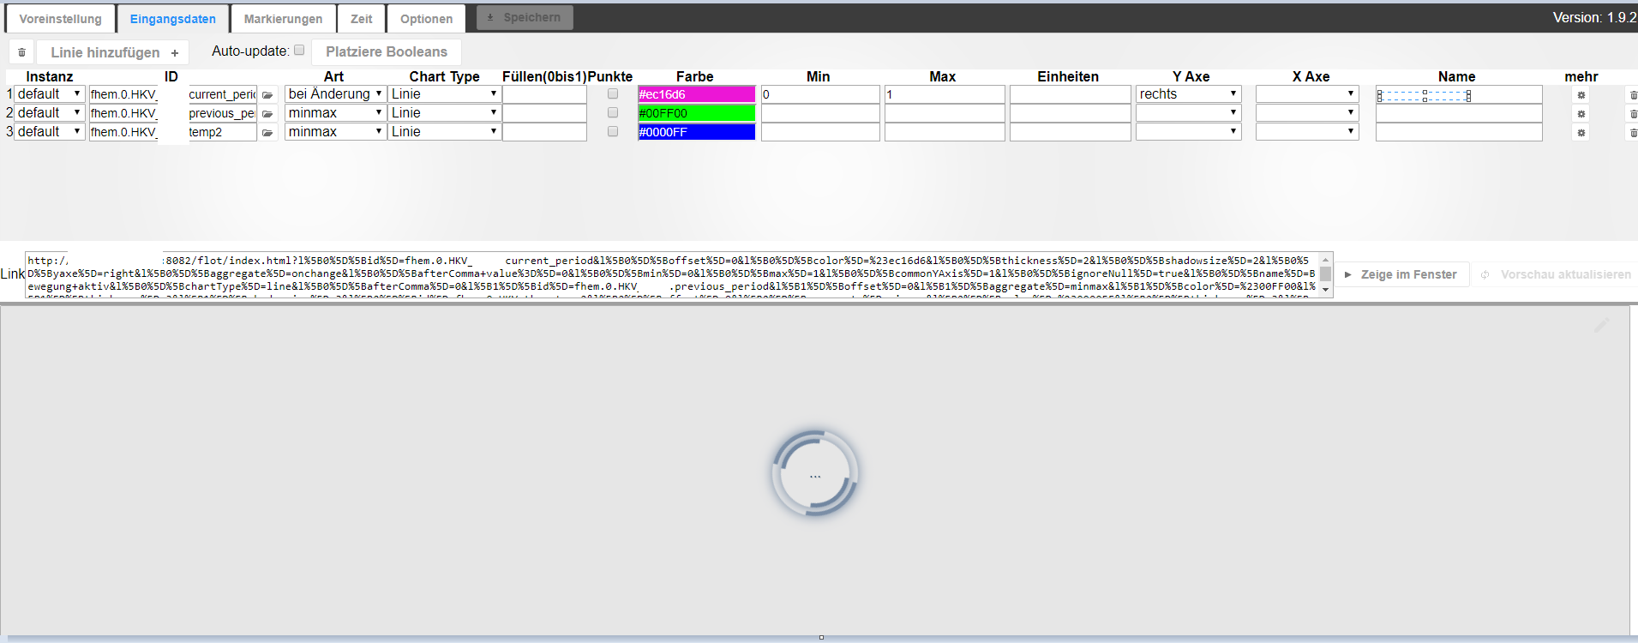The height and width of the screenshot is (643, 1638).
Task: Open more settings gear for row 3
Action: (x=1581, y=132)
